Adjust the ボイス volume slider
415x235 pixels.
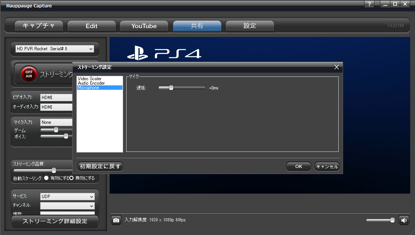tap(66, 136)
